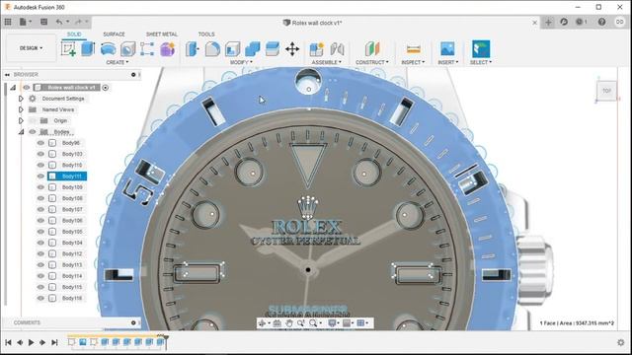
Task: Expand the Document Settings node
Action: [x=21, y=99]
